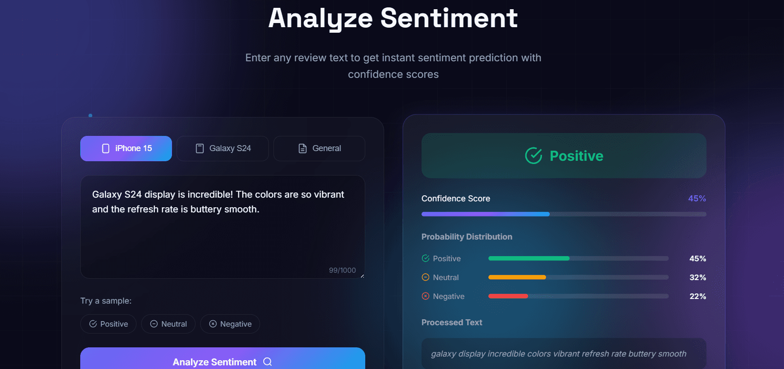
Task: Click the phone icon on iPhone 15 tab
Action: coord(107,148)
